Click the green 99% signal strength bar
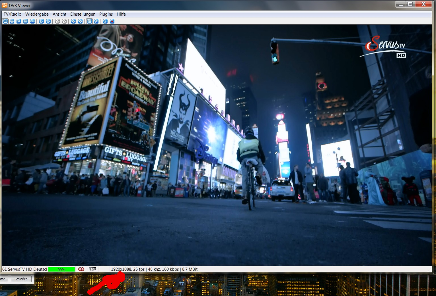This screenshot has height=296, width=436. [x=61, y=269]
